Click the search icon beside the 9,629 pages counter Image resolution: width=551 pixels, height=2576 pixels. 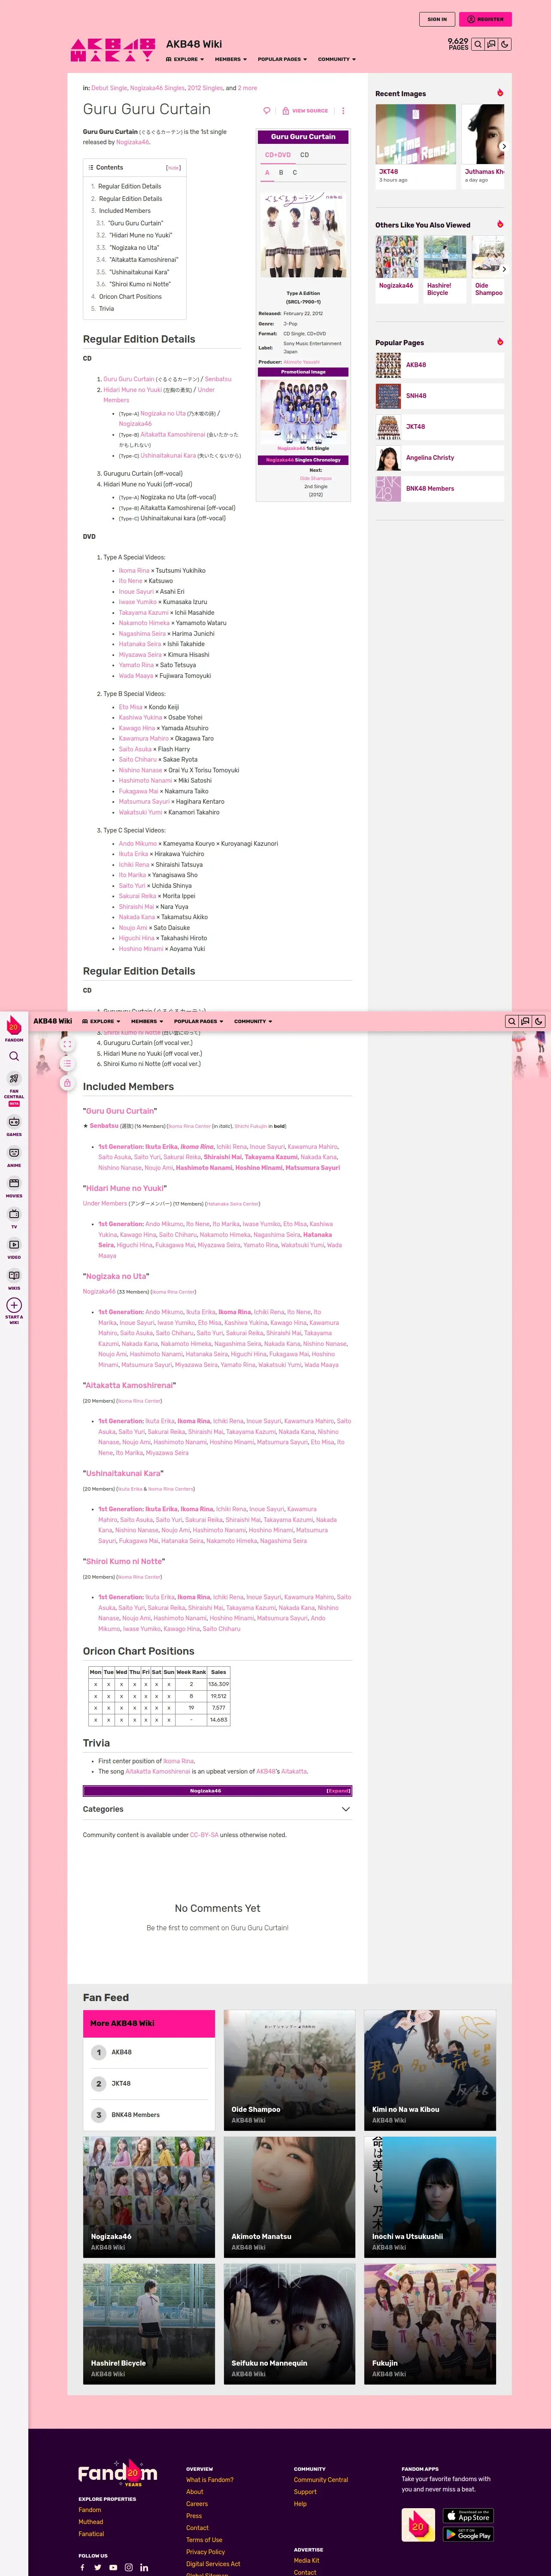point(478,44)
